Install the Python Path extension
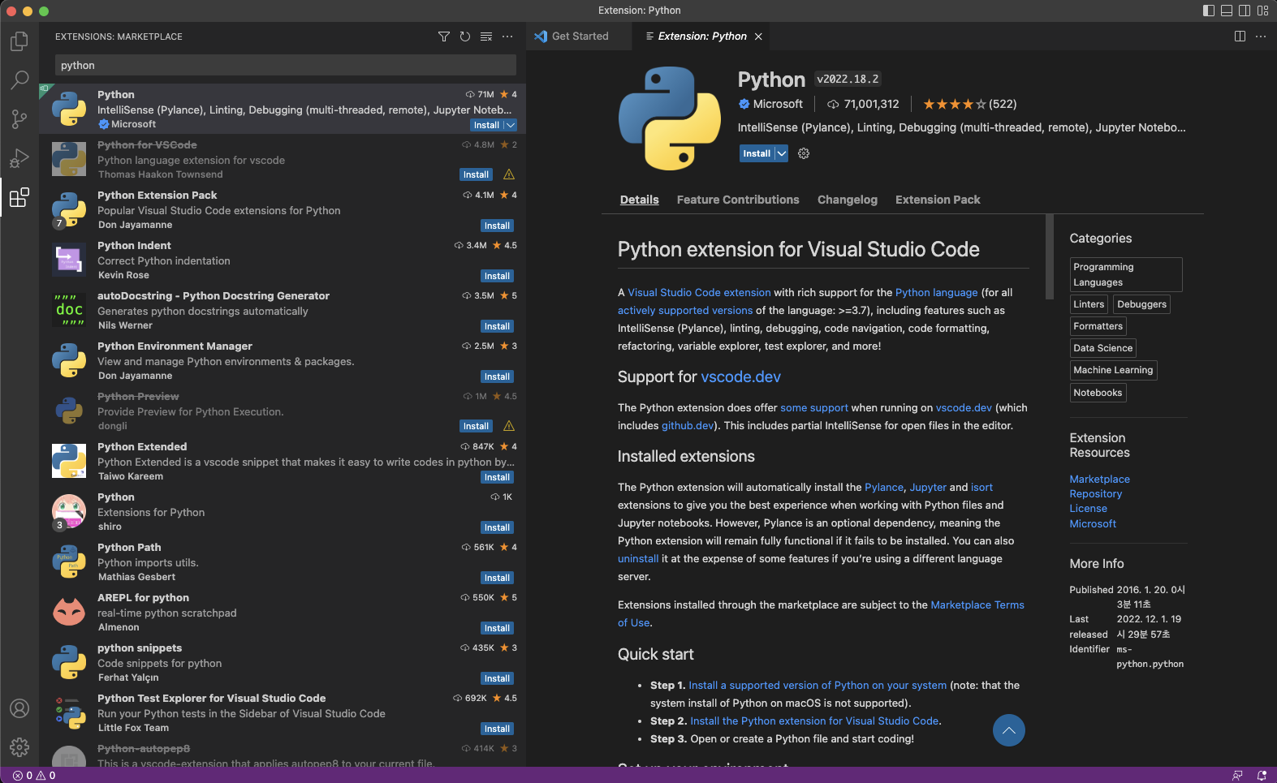The height and width of the screenshot is (783, 1277). [497, 578]
